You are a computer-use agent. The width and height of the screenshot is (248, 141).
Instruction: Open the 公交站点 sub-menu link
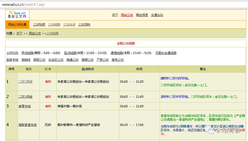pos(69,25)
